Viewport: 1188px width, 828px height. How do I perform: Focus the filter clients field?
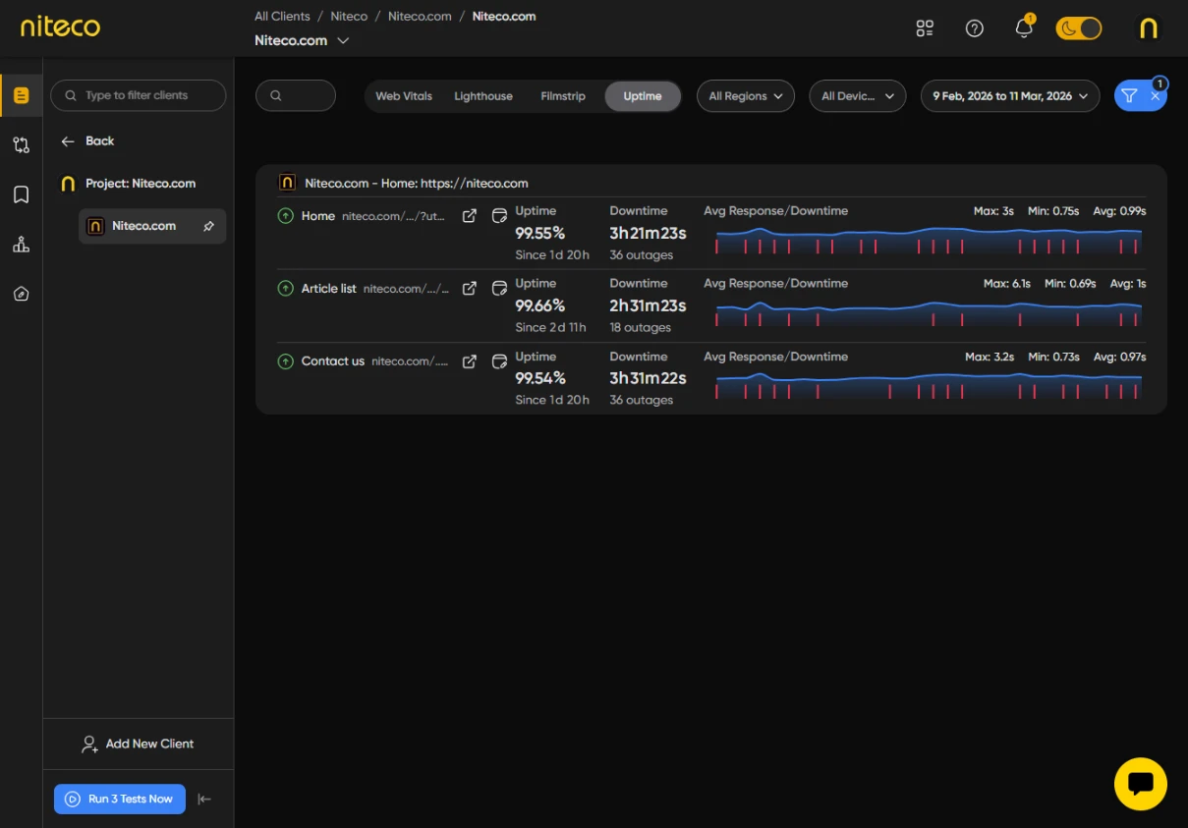click(139, 95)
